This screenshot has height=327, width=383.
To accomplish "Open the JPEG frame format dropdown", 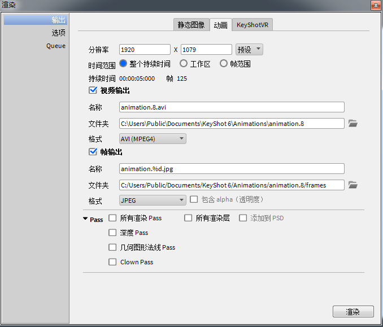I will (153, 200).
